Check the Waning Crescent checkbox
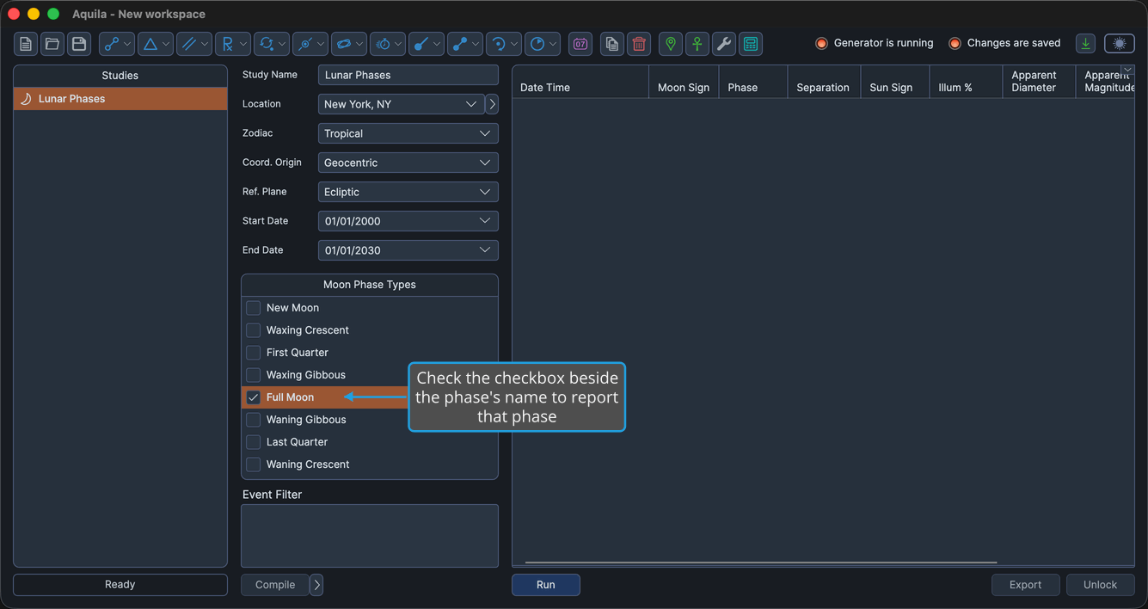 [x=254, y=464]
